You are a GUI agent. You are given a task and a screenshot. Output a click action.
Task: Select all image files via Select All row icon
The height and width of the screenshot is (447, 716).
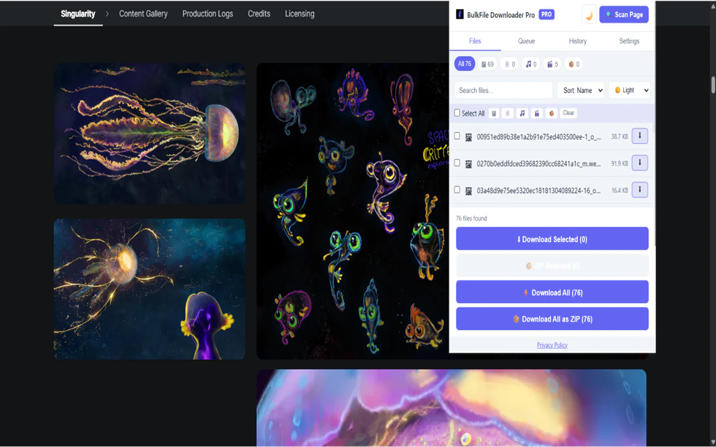pyautogui.click(x=494, y=113)
